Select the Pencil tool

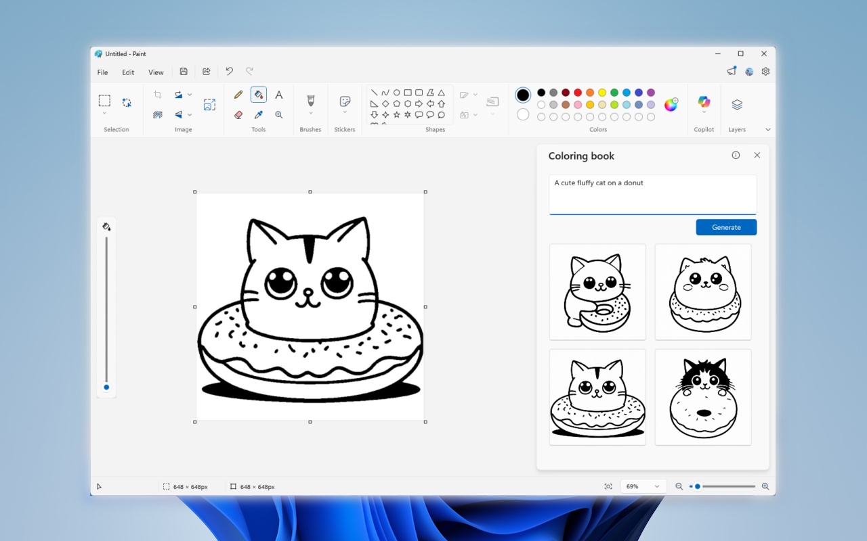tap(238, 95)
